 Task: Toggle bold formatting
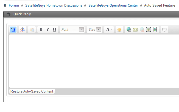tap(41, 30)
